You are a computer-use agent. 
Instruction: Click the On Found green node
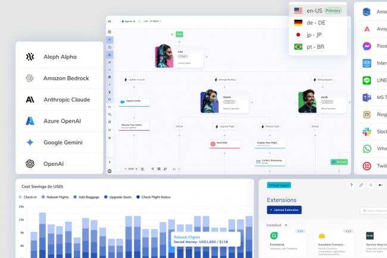tap(339, 162)
